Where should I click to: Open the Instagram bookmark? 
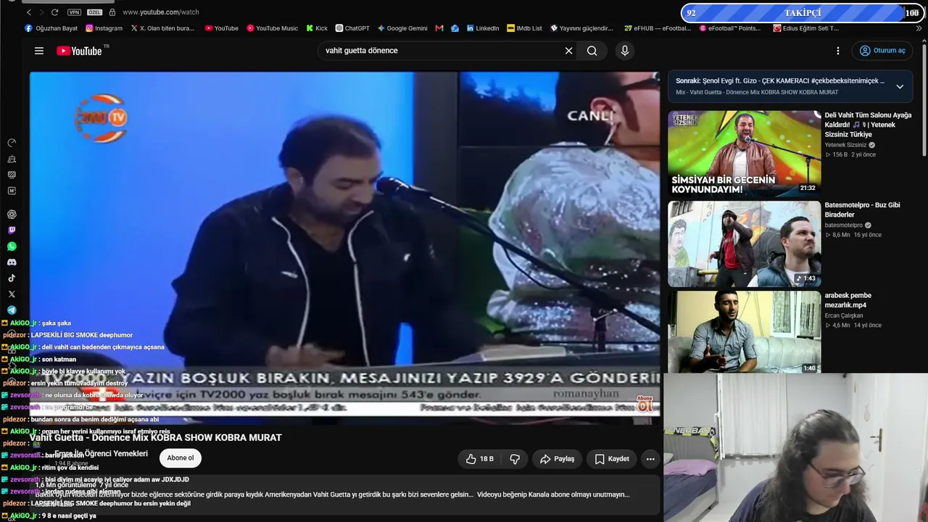click(104, 28)
